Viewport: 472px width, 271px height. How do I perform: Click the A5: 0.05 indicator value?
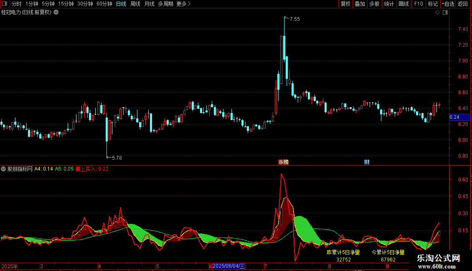click(x=64, y=169)
